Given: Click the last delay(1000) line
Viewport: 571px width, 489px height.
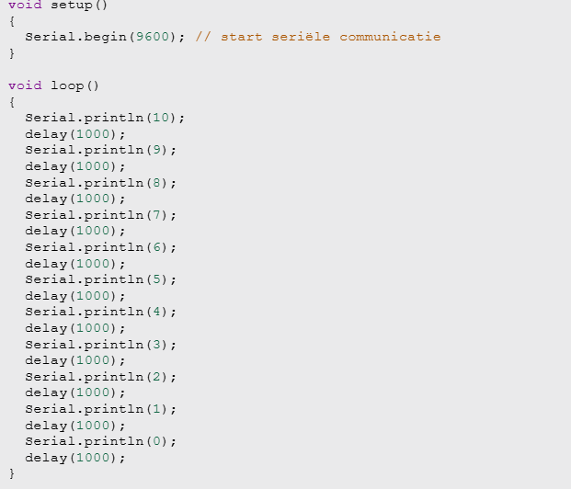Looking at the screenshot, I should click(x=75, y=458).
